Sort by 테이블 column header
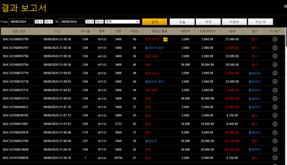 pos(85,31)
